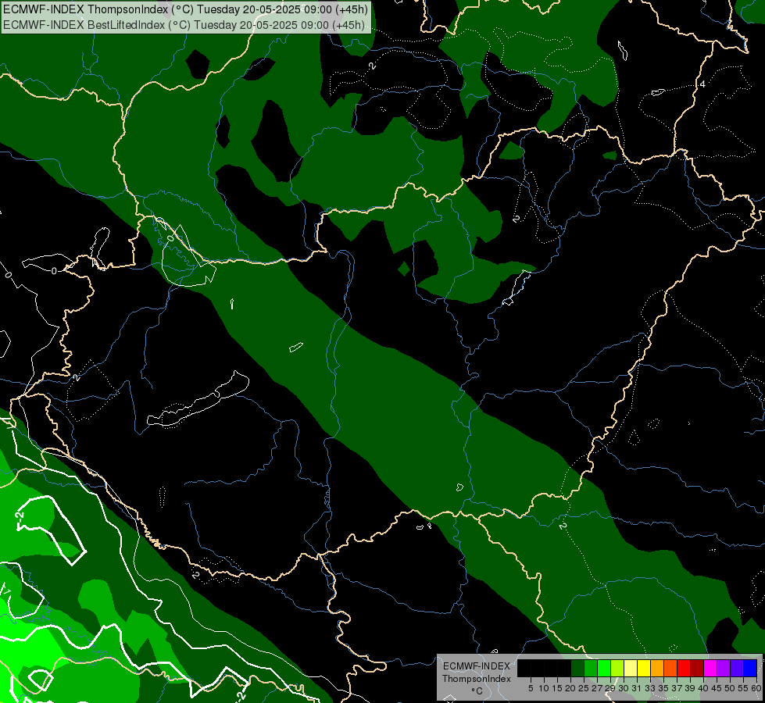765x703 pixels.
Task: Select the blue 55–60 legend swatch
Action: click(750, 668)
